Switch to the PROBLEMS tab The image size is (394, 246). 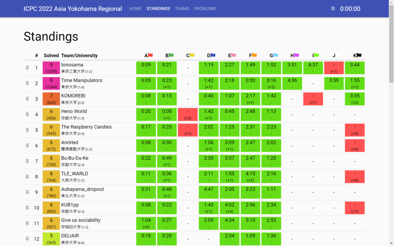click(x=205, y=8)
